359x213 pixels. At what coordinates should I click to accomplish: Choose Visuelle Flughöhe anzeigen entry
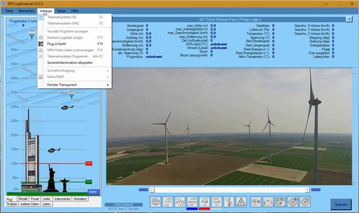74,31
